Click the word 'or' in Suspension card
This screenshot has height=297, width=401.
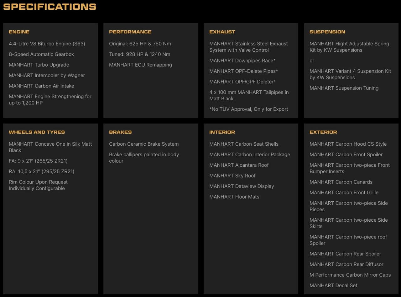pos(312,61)
